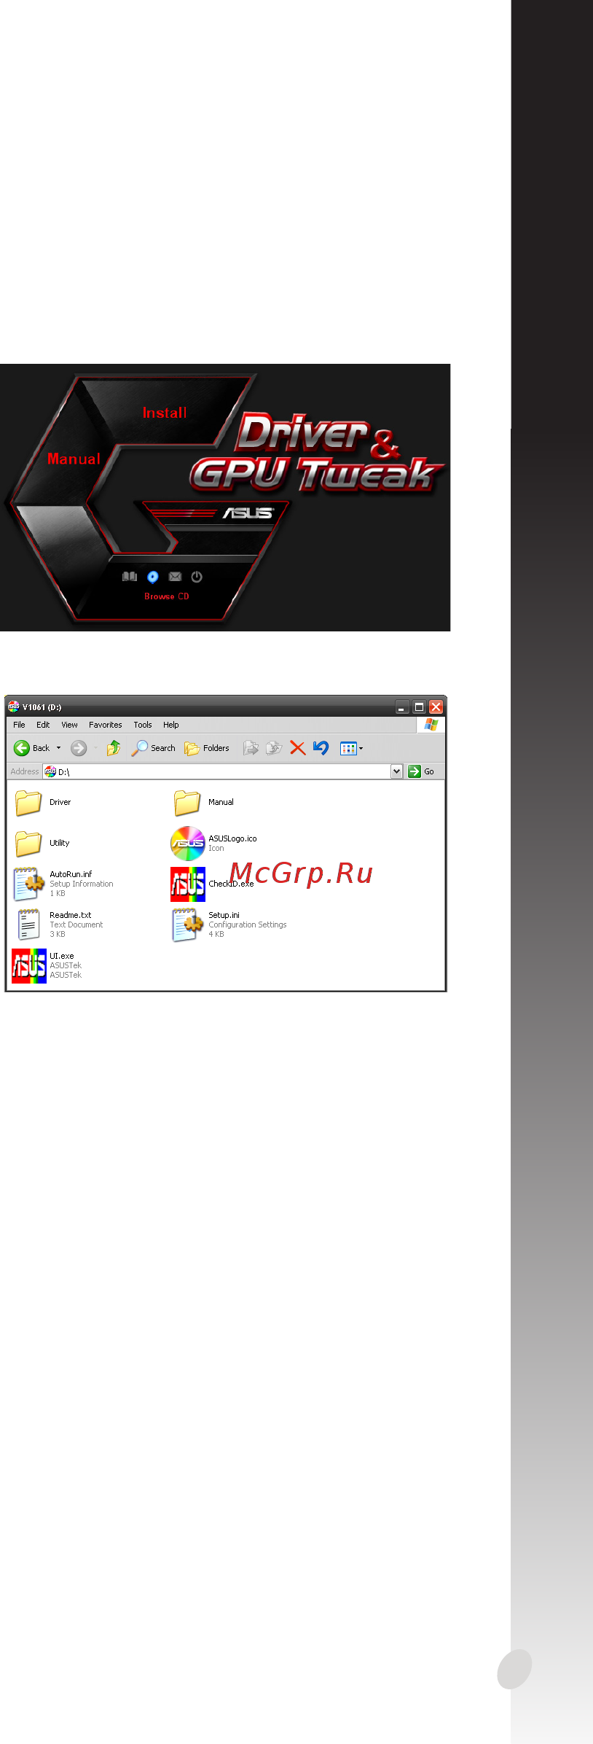Expand the Forward history dropdown arrow
The width and height of the screenshot is (593, 1744).
(95, 748)
